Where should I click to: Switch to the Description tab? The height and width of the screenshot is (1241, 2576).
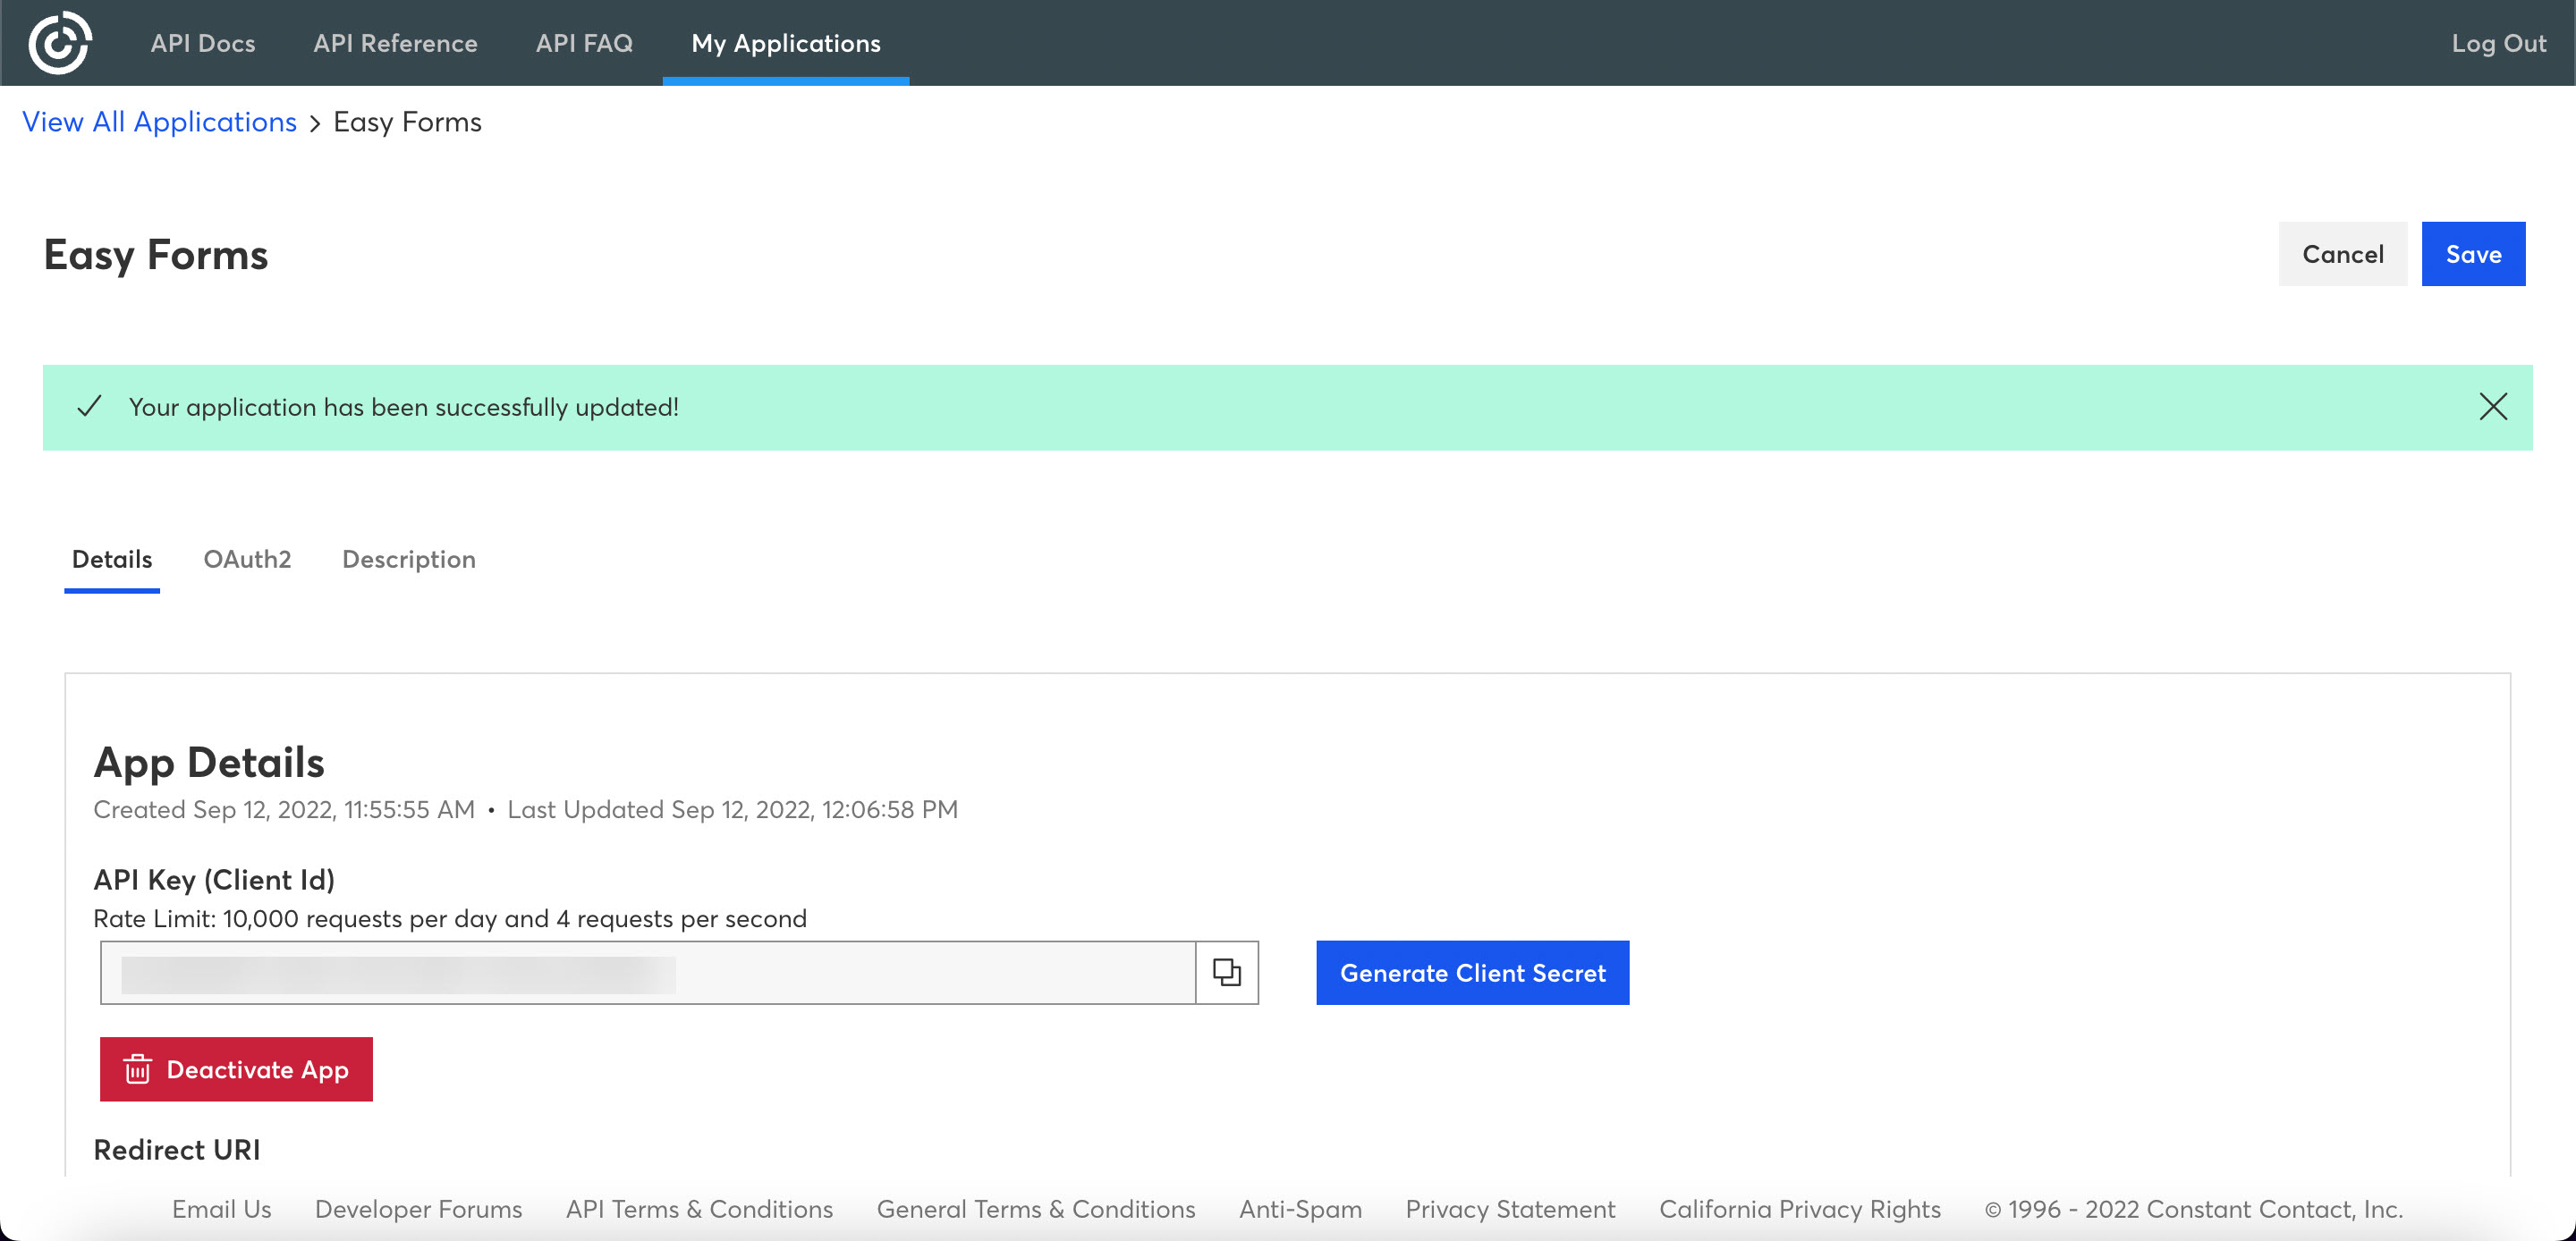[x=408, y=559]
